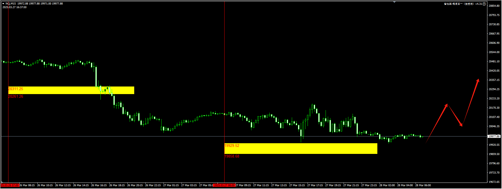Click the gray chart shift triangle marker

(394, 2)
